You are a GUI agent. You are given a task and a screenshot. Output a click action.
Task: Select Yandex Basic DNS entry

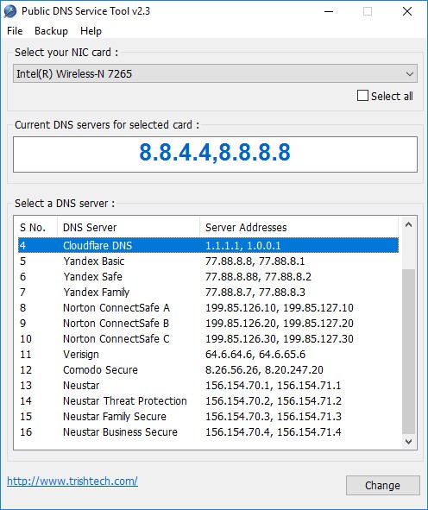tap(208, 261)
